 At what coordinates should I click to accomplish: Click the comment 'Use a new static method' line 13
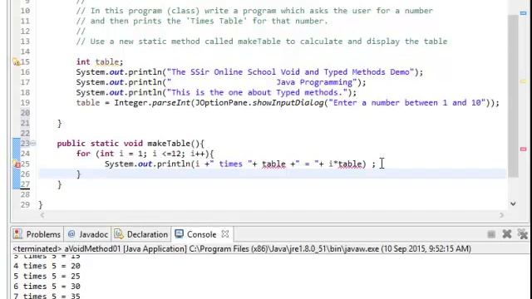click(262, 42)
